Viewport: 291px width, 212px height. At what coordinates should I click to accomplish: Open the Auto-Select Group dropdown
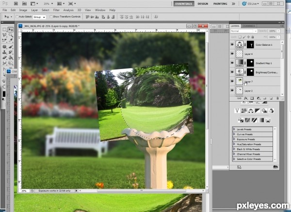(x=39, y=17)
